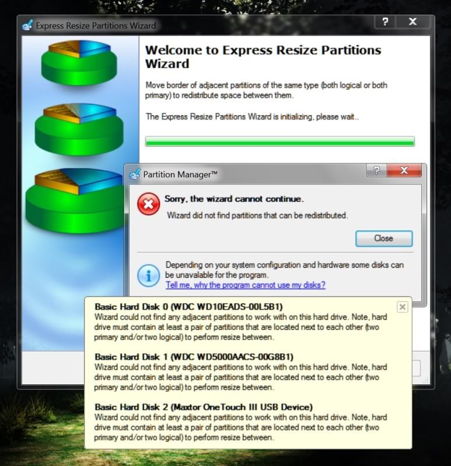This screenshot has height=466, width=451.
Task: Click the Close button in the error dialog
Action: pyautogui.click(x=384, y=239)
